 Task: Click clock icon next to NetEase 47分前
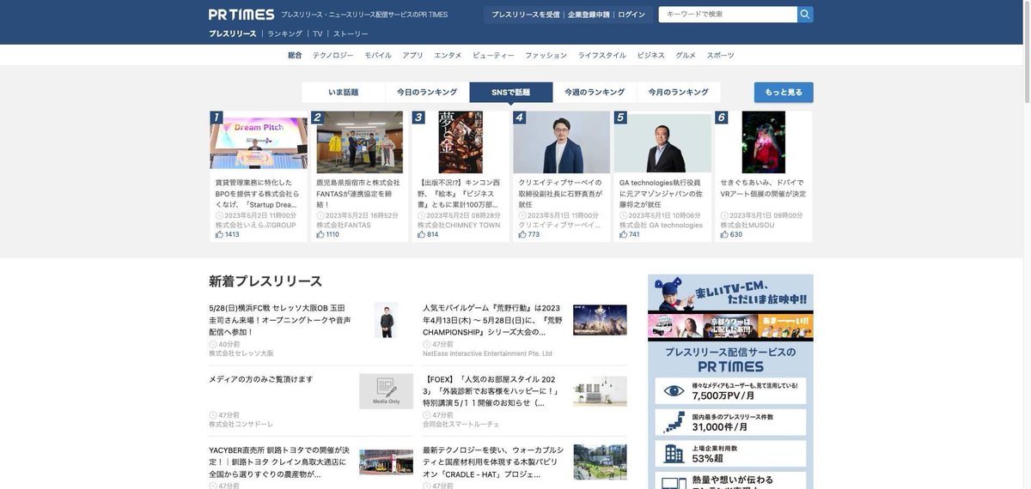pyautogui.click(x=427, y=344)
